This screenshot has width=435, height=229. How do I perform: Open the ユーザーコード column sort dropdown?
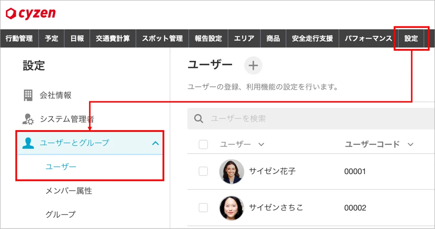pos(411,144)
